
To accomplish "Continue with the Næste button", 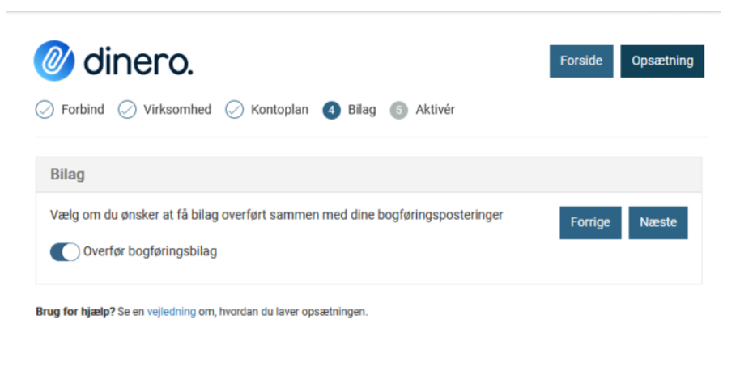I will pos(657,223).
